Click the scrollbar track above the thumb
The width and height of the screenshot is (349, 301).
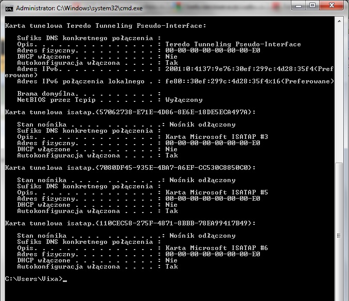coord(339,94)
